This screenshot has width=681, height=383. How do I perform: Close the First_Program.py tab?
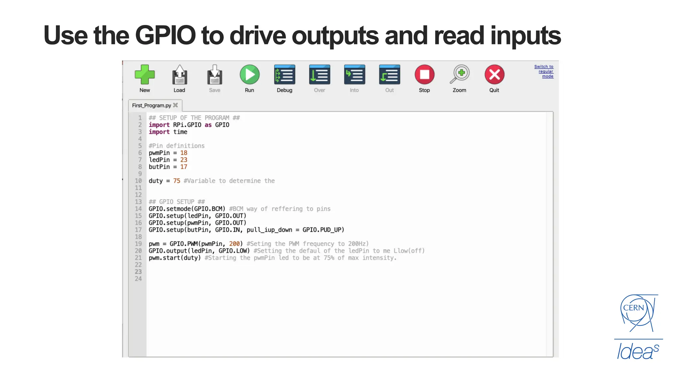176,105
